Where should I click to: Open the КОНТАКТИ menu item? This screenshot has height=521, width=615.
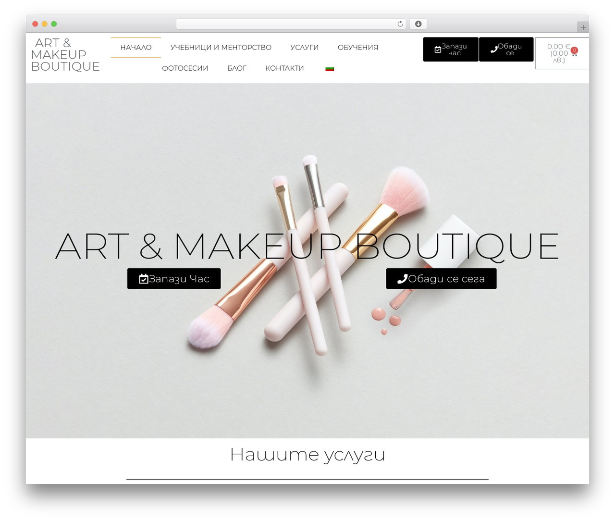(284, 68)
